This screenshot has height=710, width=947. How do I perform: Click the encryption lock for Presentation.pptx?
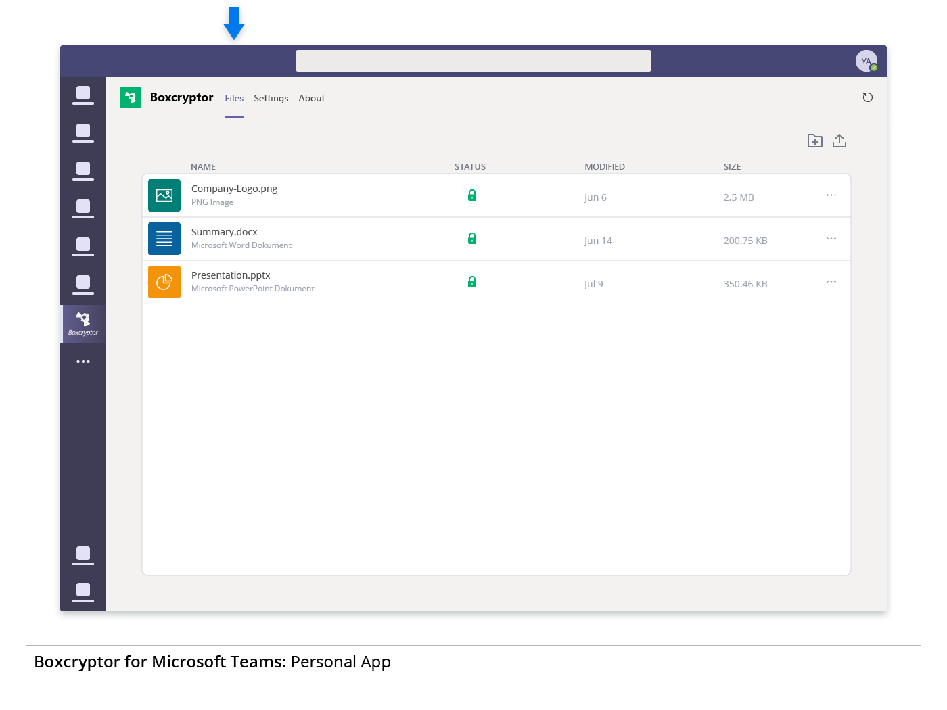coord(472,282)
